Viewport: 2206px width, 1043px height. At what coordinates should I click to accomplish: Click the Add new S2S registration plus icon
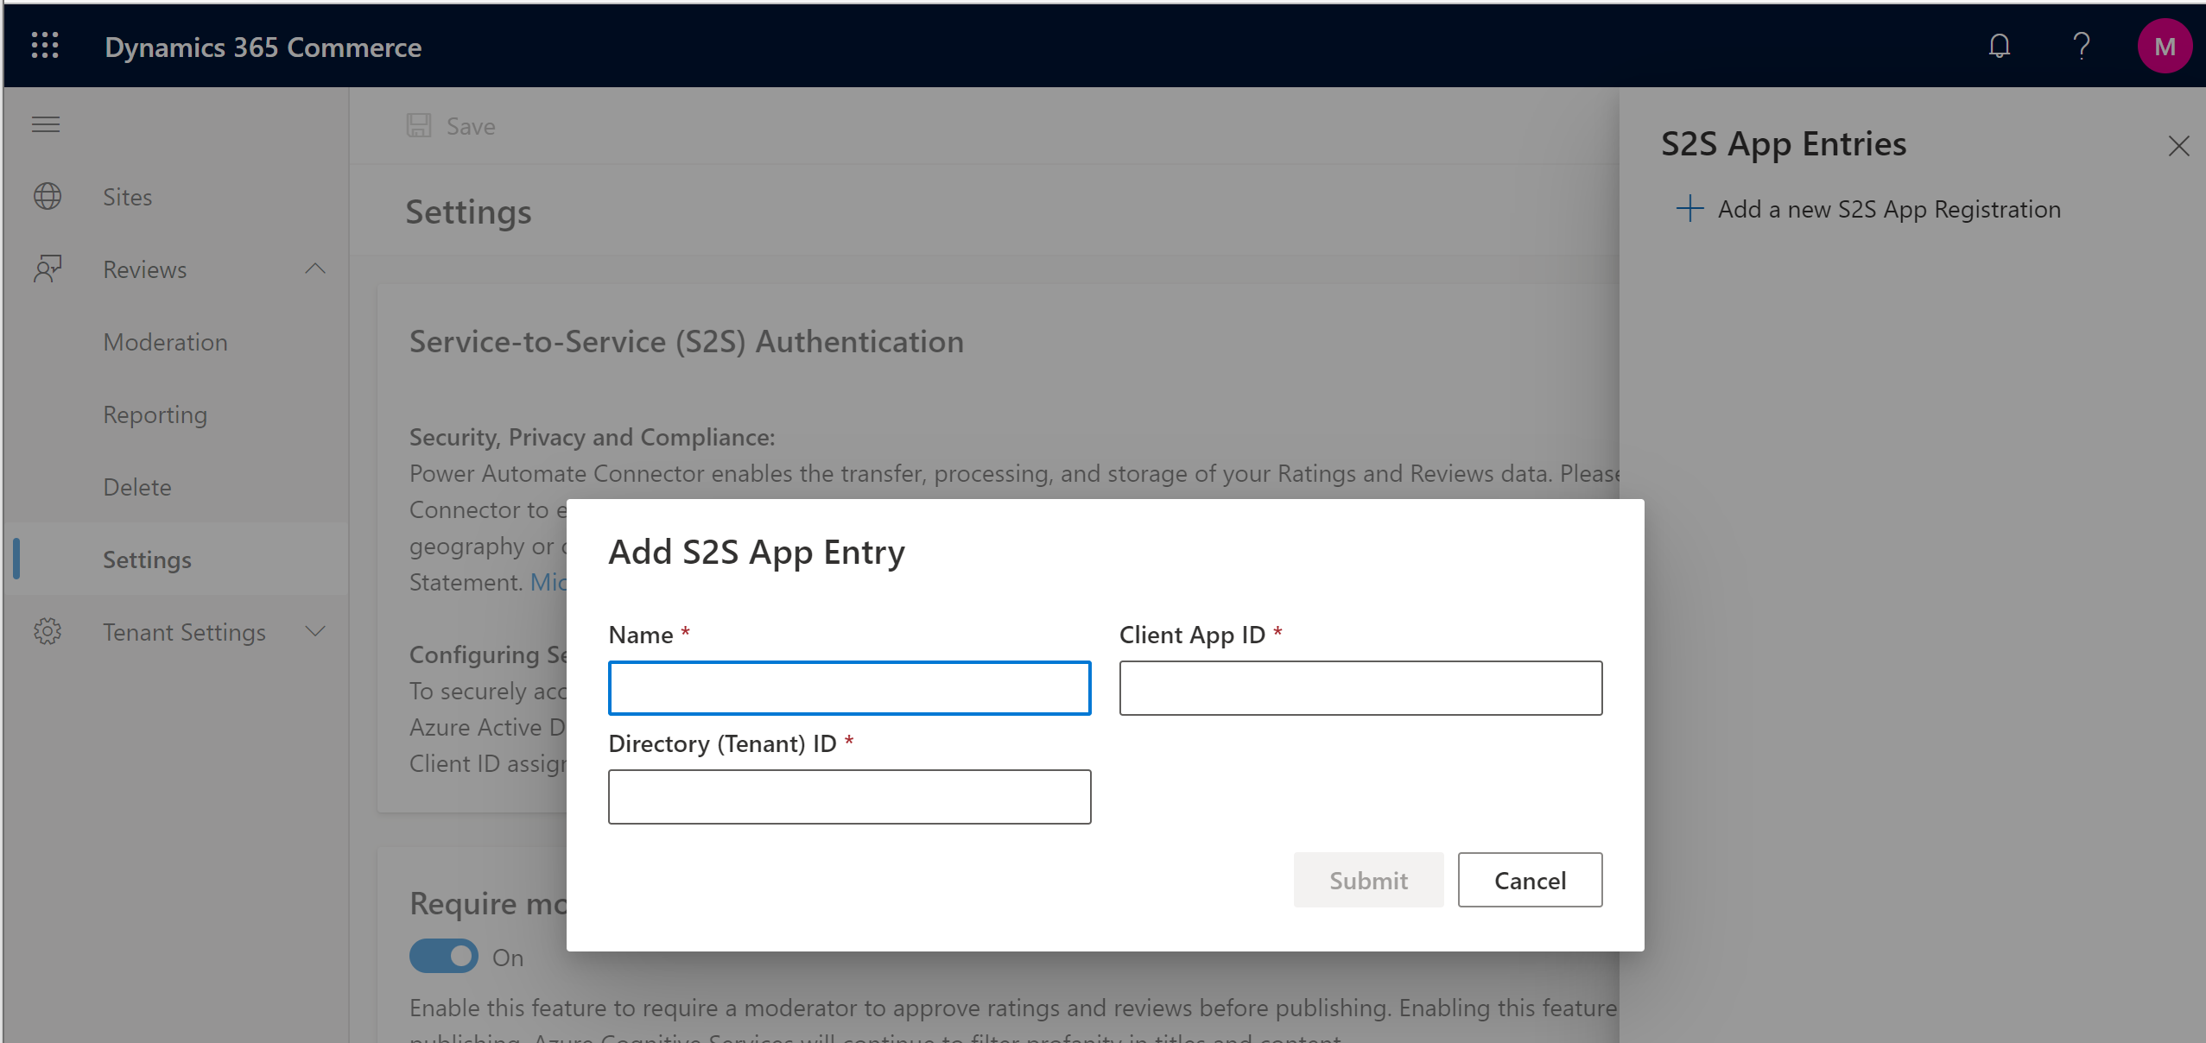click(x=1689, y=208)
